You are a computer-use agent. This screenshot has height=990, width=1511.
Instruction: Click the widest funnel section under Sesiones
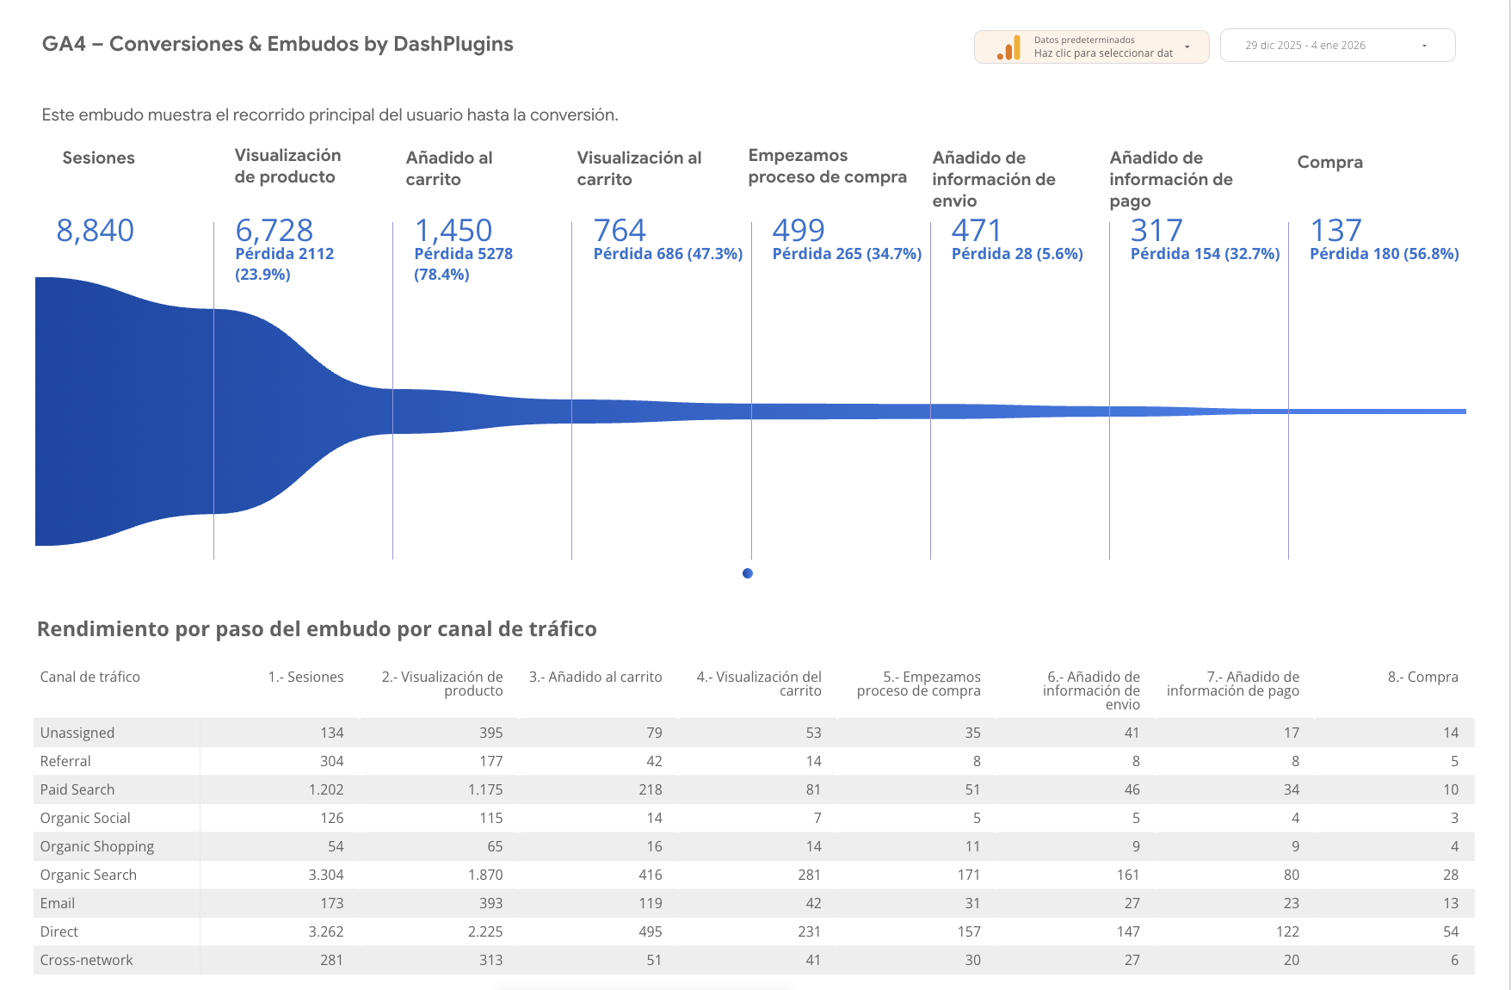tap(120, 413)
